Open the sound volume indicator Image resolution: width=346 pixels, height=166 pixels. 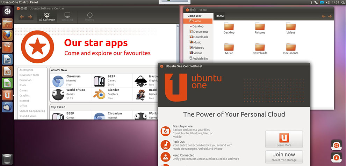tap(327, 2)
